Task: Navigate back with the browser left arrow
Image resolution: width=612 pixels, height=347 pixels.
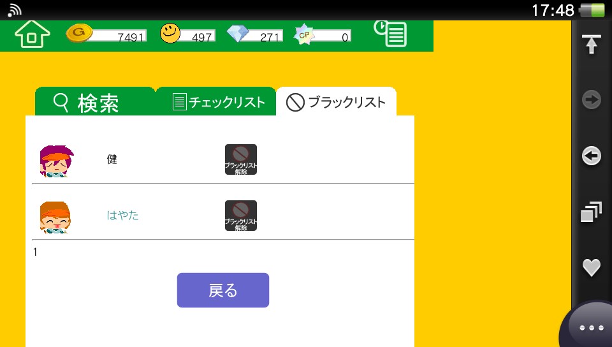Action: pyautogui.click(x=592, y=156)
